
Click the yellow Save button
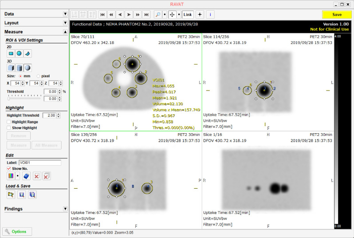pyautogui.click(x=337, y=15)
